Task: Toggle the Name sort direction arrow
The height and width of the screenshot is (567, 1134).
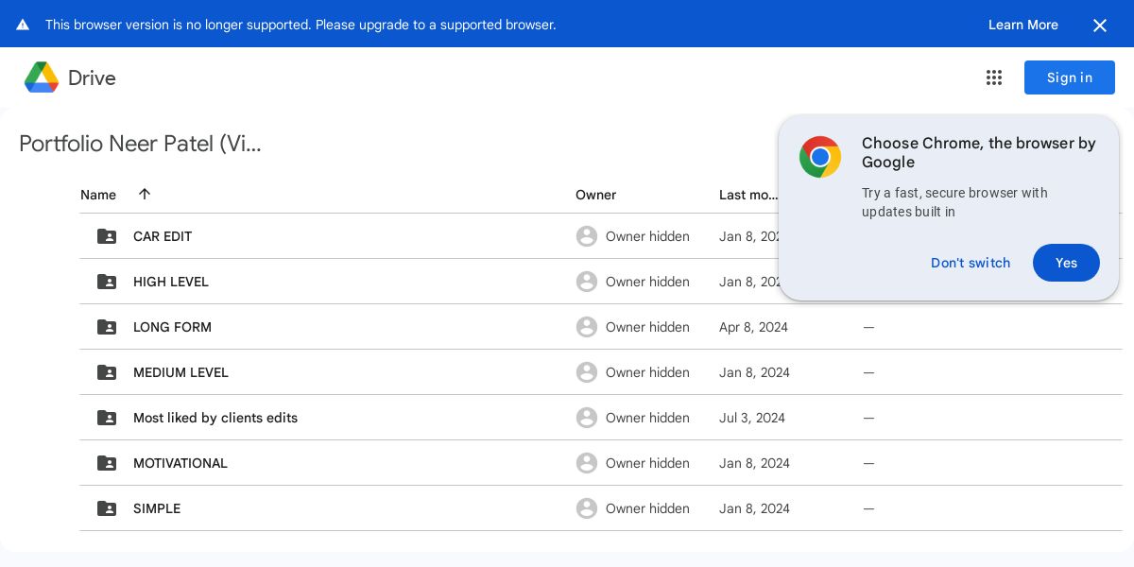Action: (x=145, y=194)
